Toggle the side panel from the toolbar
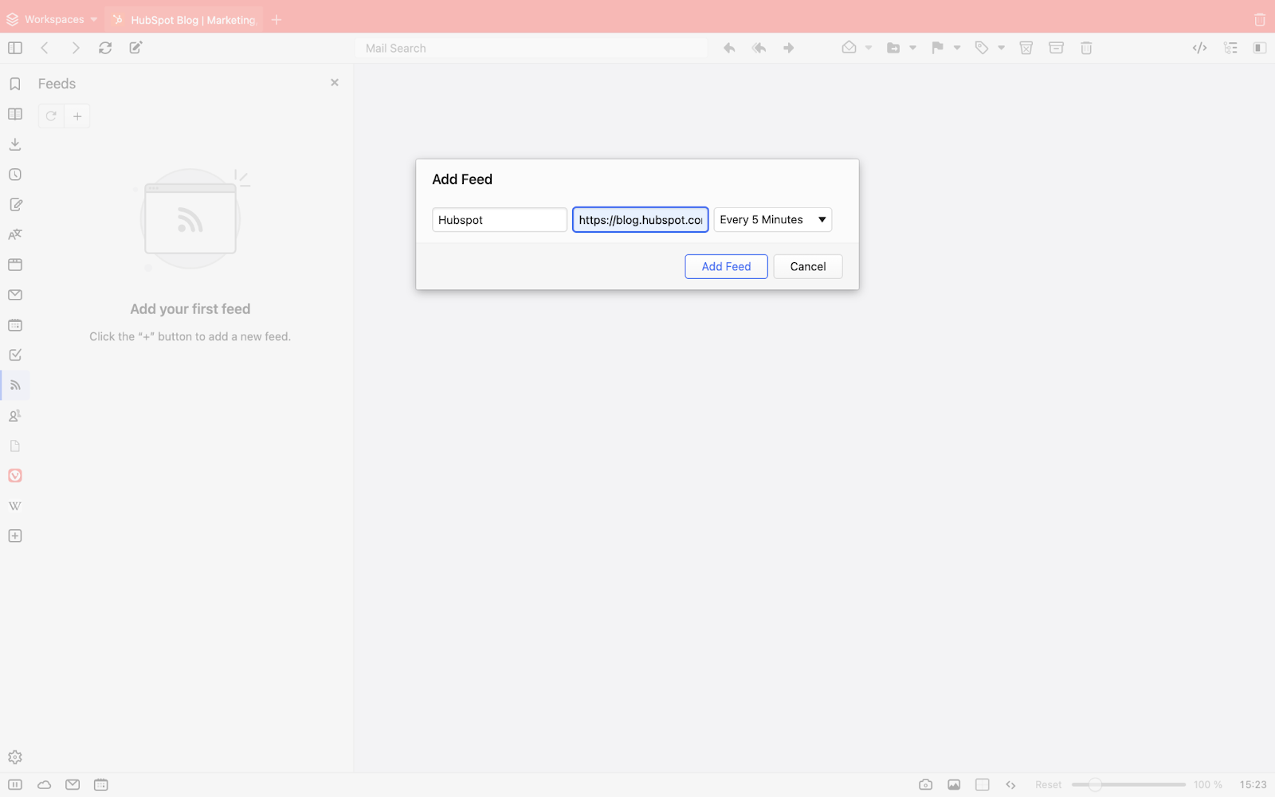The height and width of the screenshot is (797, 1275). [x=15, y=48]
